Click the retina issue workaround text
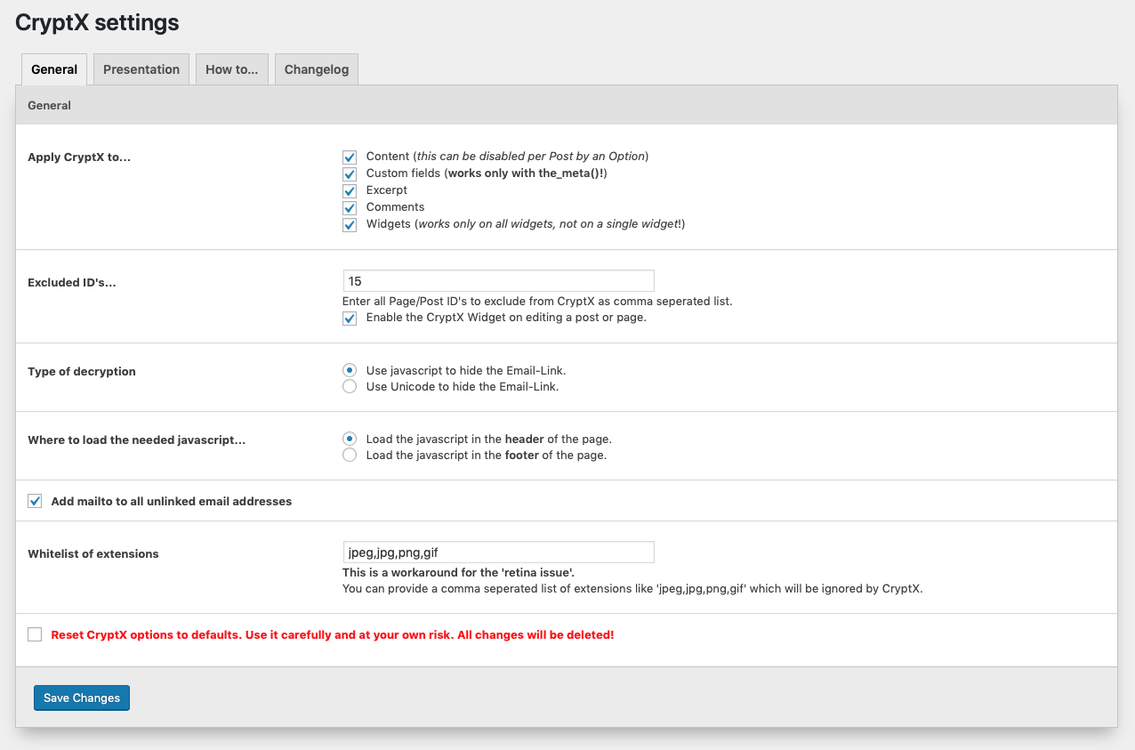 458,572
